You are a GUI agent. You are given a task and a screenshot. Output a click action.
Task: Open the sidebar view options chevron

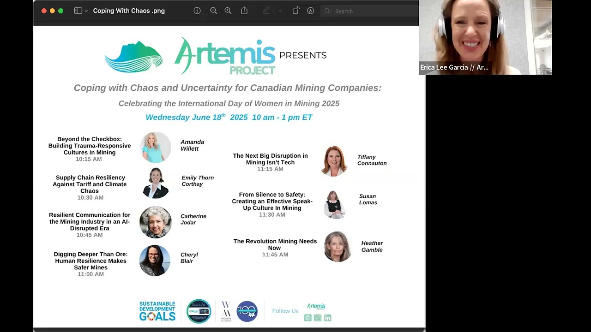pos(86,11)
